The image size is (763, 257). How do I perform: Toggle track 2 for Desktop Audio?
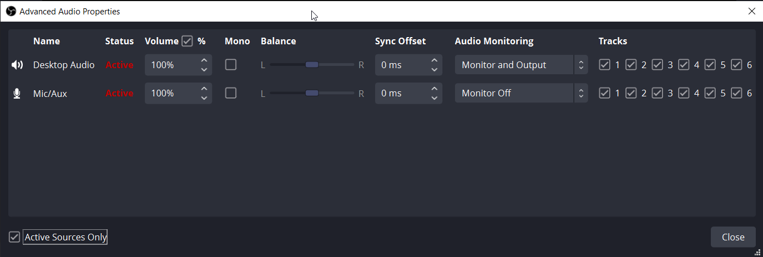click(631, 65)
